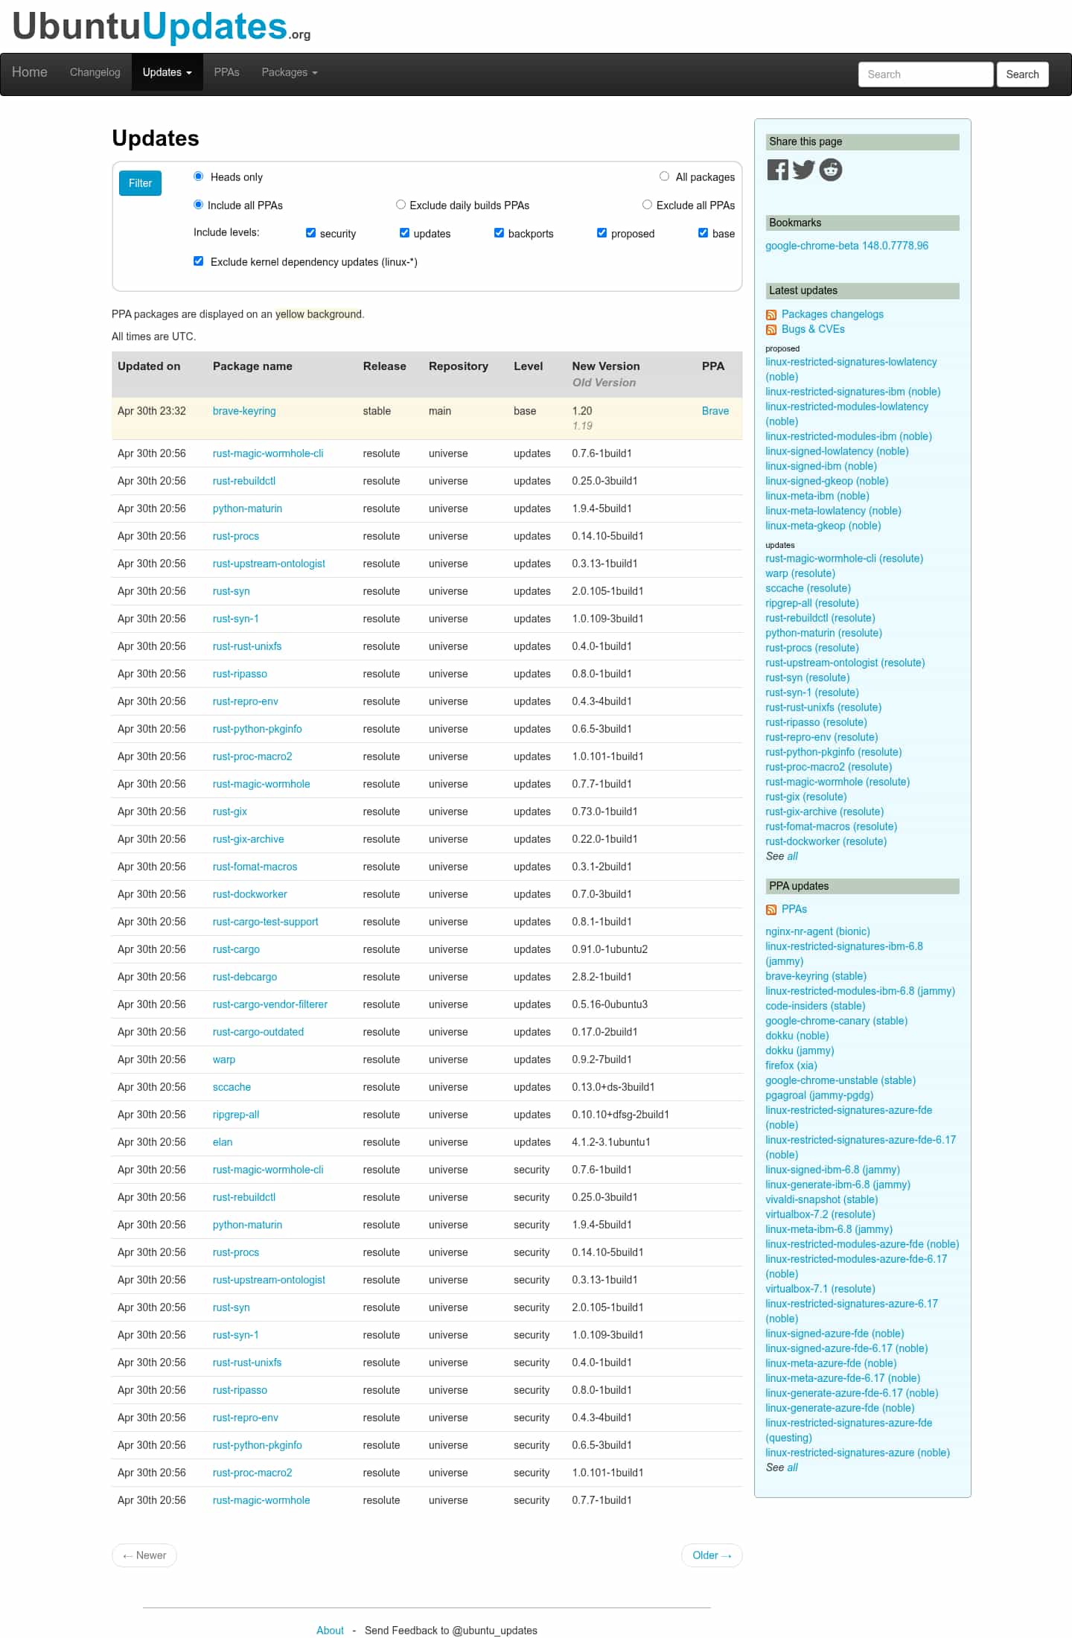This screenshot has height=1638, width=1072.
Task: Open elan package link
Action: 222,1142
